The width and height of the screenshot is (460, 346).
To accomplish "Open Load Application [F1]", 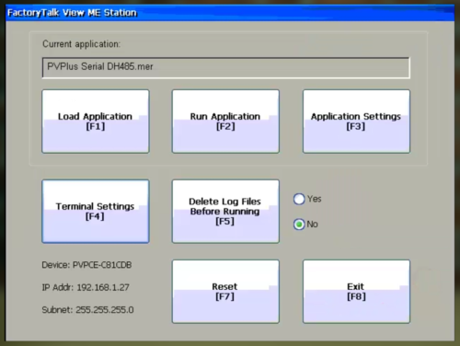I will coord(96,121).
